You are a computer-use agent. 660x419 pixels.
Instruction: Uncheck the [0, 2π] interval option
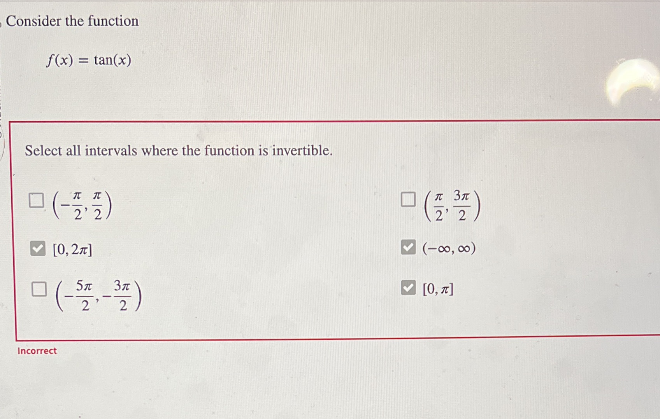coord(38,248)
